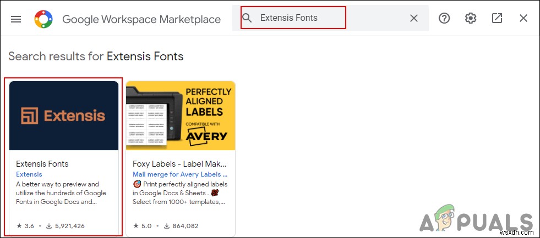540x238 pixels.
Task: Click the magnifying glass search icon
Action: tap(248, 18)
